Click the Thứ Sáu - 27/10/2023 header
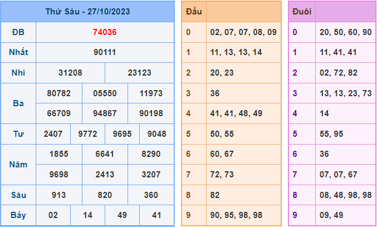Screen dimensions: 377x228 point(87,11)
